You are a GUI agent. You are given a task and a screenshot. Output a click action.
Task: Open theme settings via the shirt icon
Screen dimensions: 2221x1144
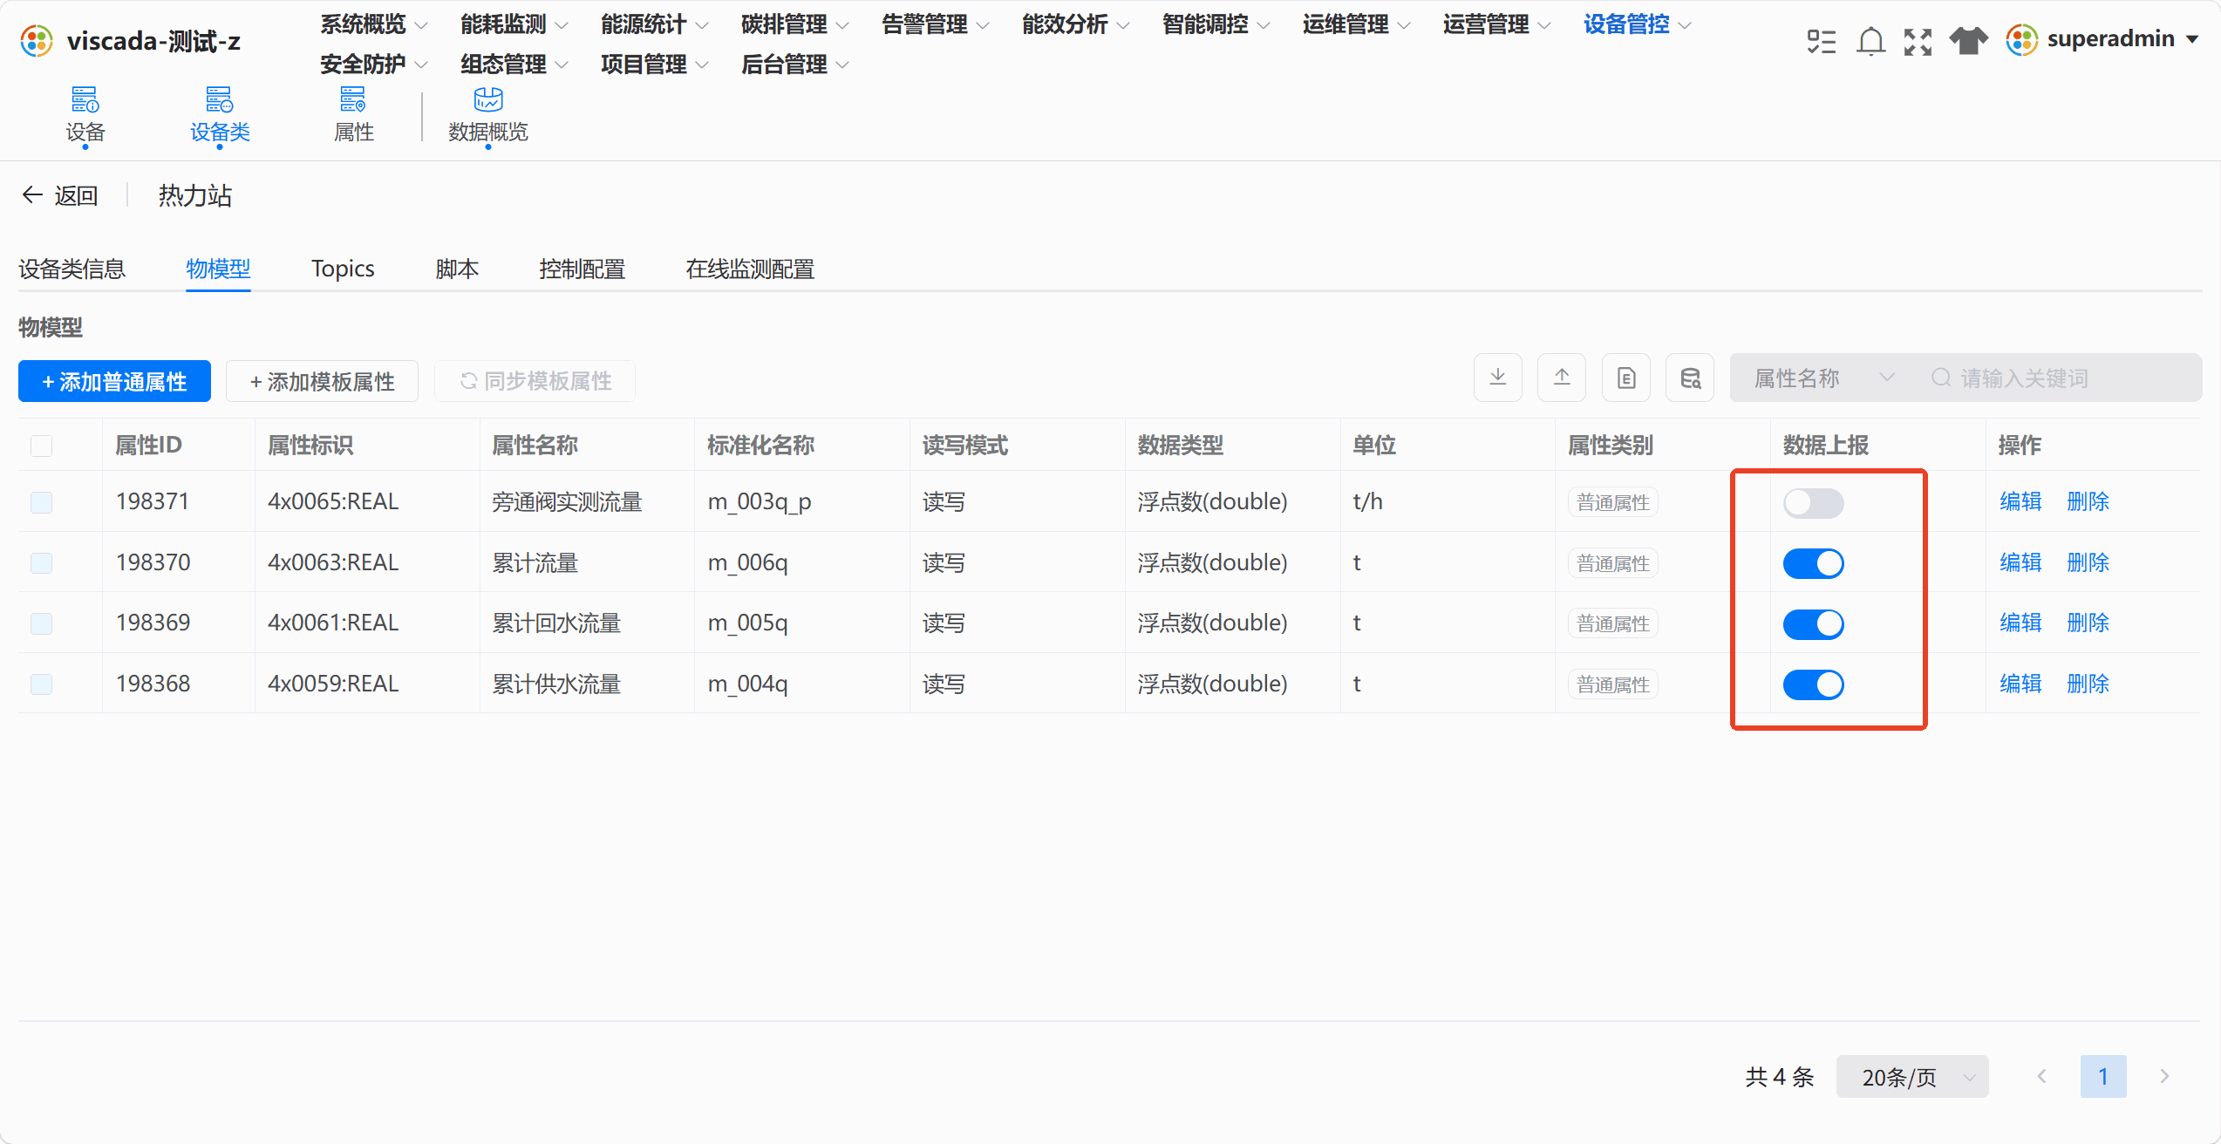1968,41
